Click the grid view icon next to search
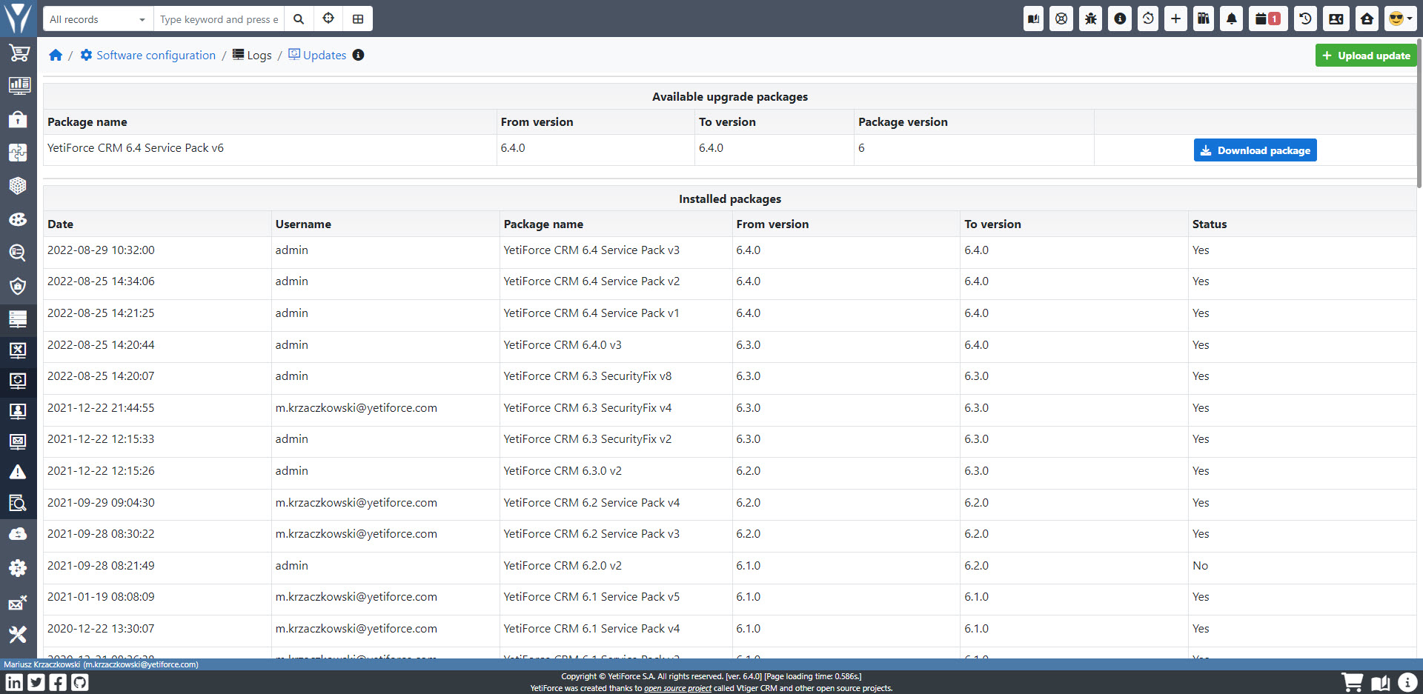This screenshot has width=1423, height=694. 358,19
